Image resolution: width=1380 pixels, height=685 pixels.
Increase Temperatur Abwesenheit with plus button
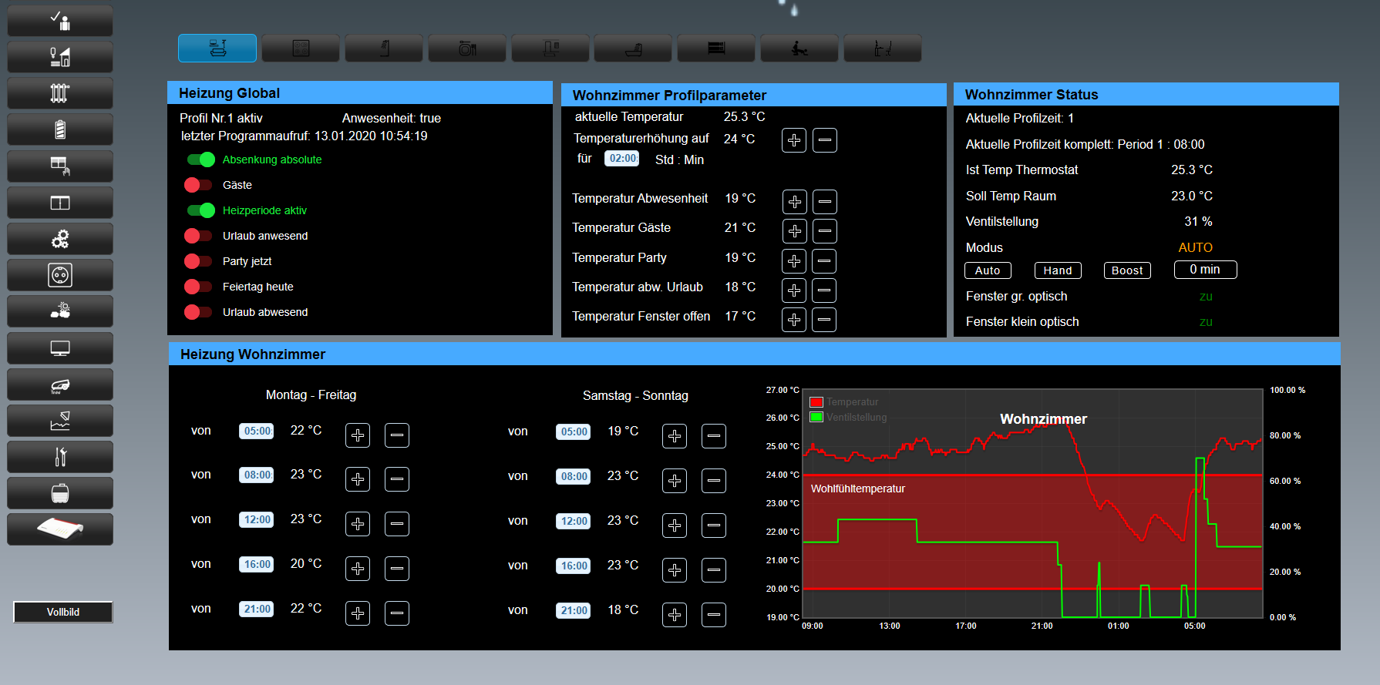(794, 202)
